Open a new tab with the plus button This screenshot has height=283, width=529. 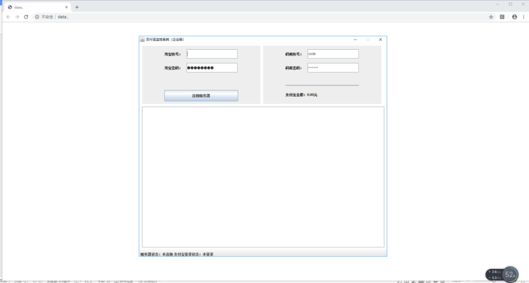tap(77, 7)
